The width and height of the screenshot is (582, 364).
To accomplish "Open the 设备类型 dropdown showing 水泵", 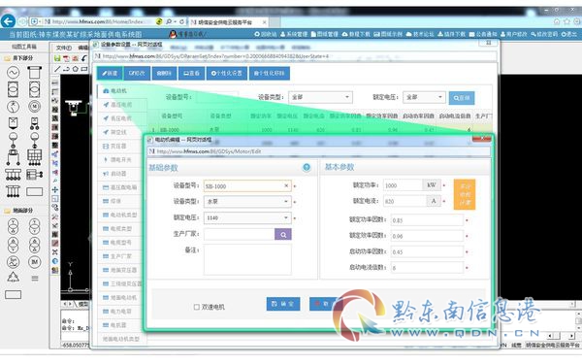I will (x=247, y=202).
